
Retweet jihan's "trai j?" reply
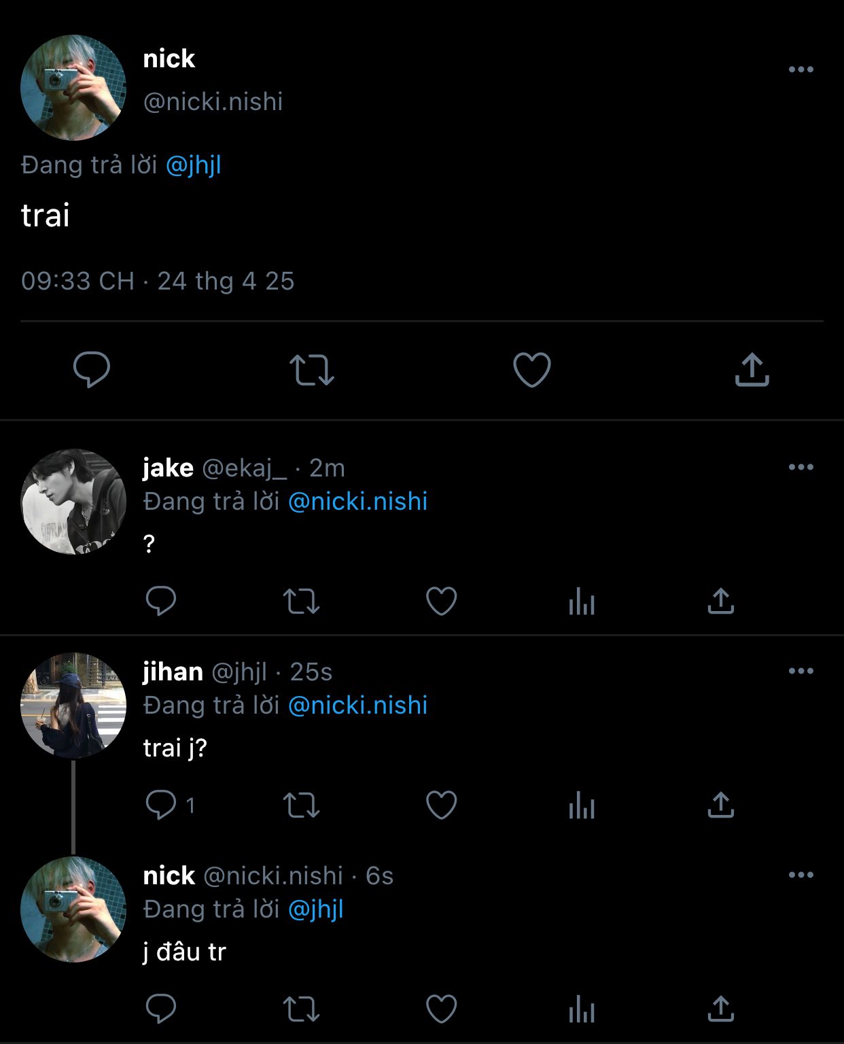(x=301, y=805)
